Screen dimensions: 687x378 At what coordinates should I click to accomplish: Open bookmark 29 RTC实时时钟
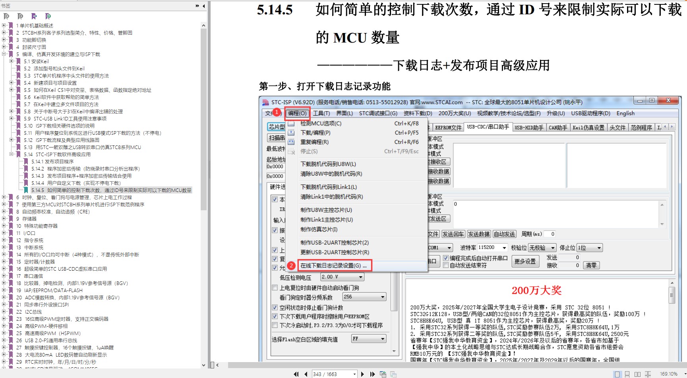tap(56, 362)
